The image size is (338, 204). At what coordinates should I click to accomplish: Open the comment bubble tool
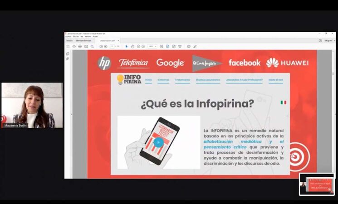pos(189,46)
